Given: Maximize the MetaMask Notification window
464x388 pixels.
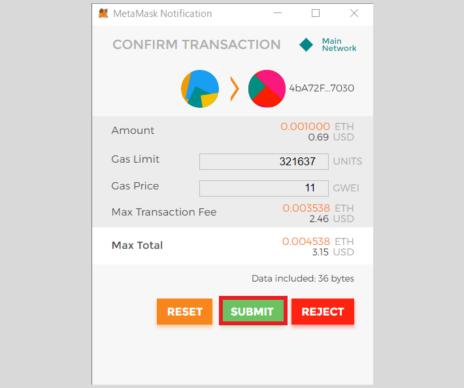Looking at the screenshot, I should pos(316,13).
